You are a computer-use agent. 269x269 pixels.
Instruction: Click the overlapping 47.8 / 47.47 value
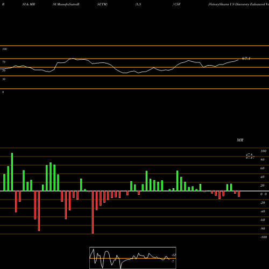(x=250, y=156)
